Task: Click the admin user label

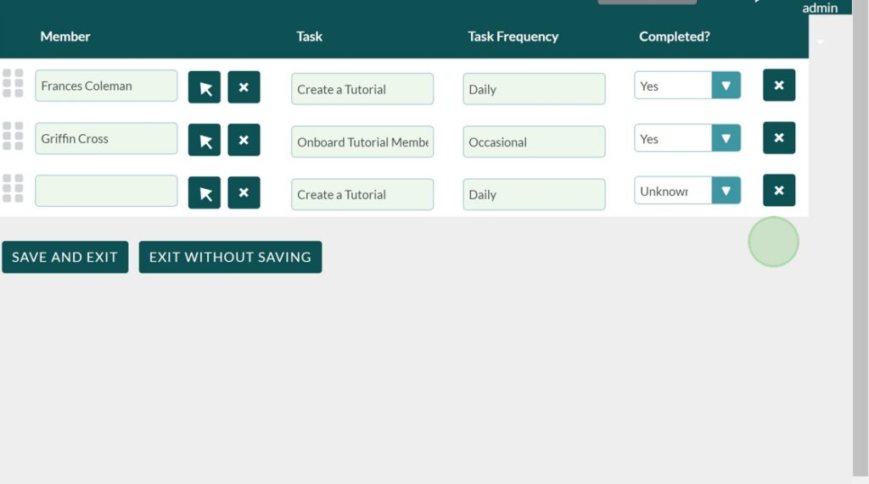Action: [820, 8]
